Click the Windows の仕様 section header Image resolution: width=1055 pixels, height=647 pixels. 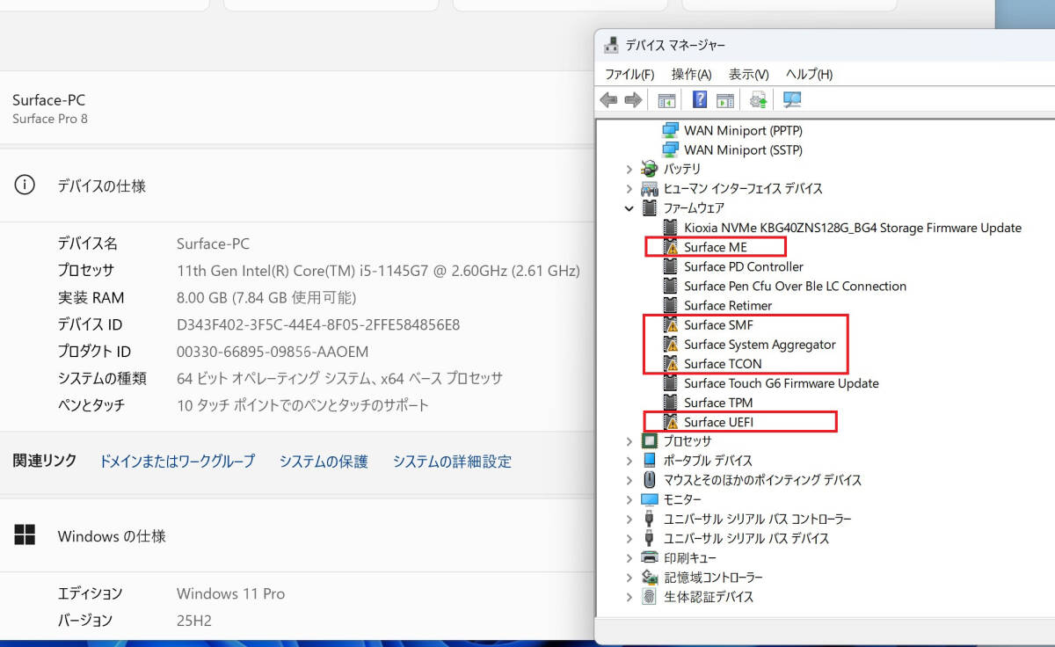pyautogui.click(x=112, y=535)
